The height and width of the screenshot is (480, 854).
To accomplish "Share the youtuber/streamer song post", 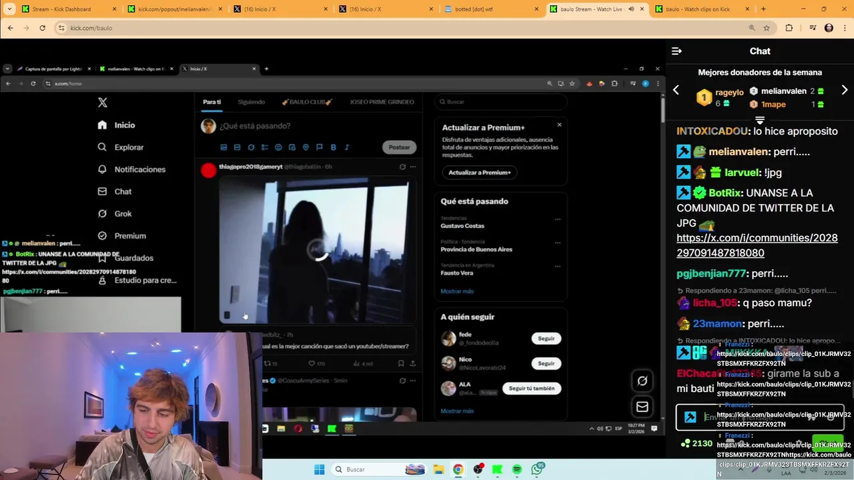I will 413,363.
